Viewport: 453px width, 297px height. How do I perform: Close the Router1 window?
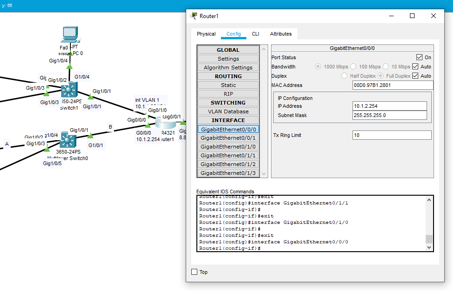click(x=434, y=16)
